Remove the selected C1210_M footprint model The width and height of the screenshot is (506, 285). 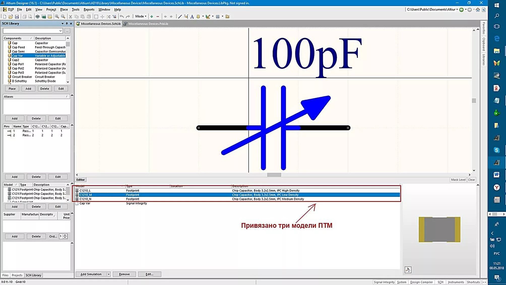click(x=124, y=274)
